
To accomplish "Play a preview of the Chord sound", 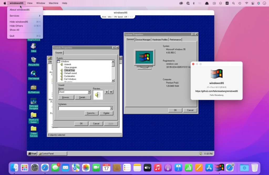I will (107, 92).
